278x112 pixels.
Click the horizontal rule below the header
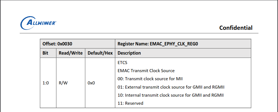139,33
